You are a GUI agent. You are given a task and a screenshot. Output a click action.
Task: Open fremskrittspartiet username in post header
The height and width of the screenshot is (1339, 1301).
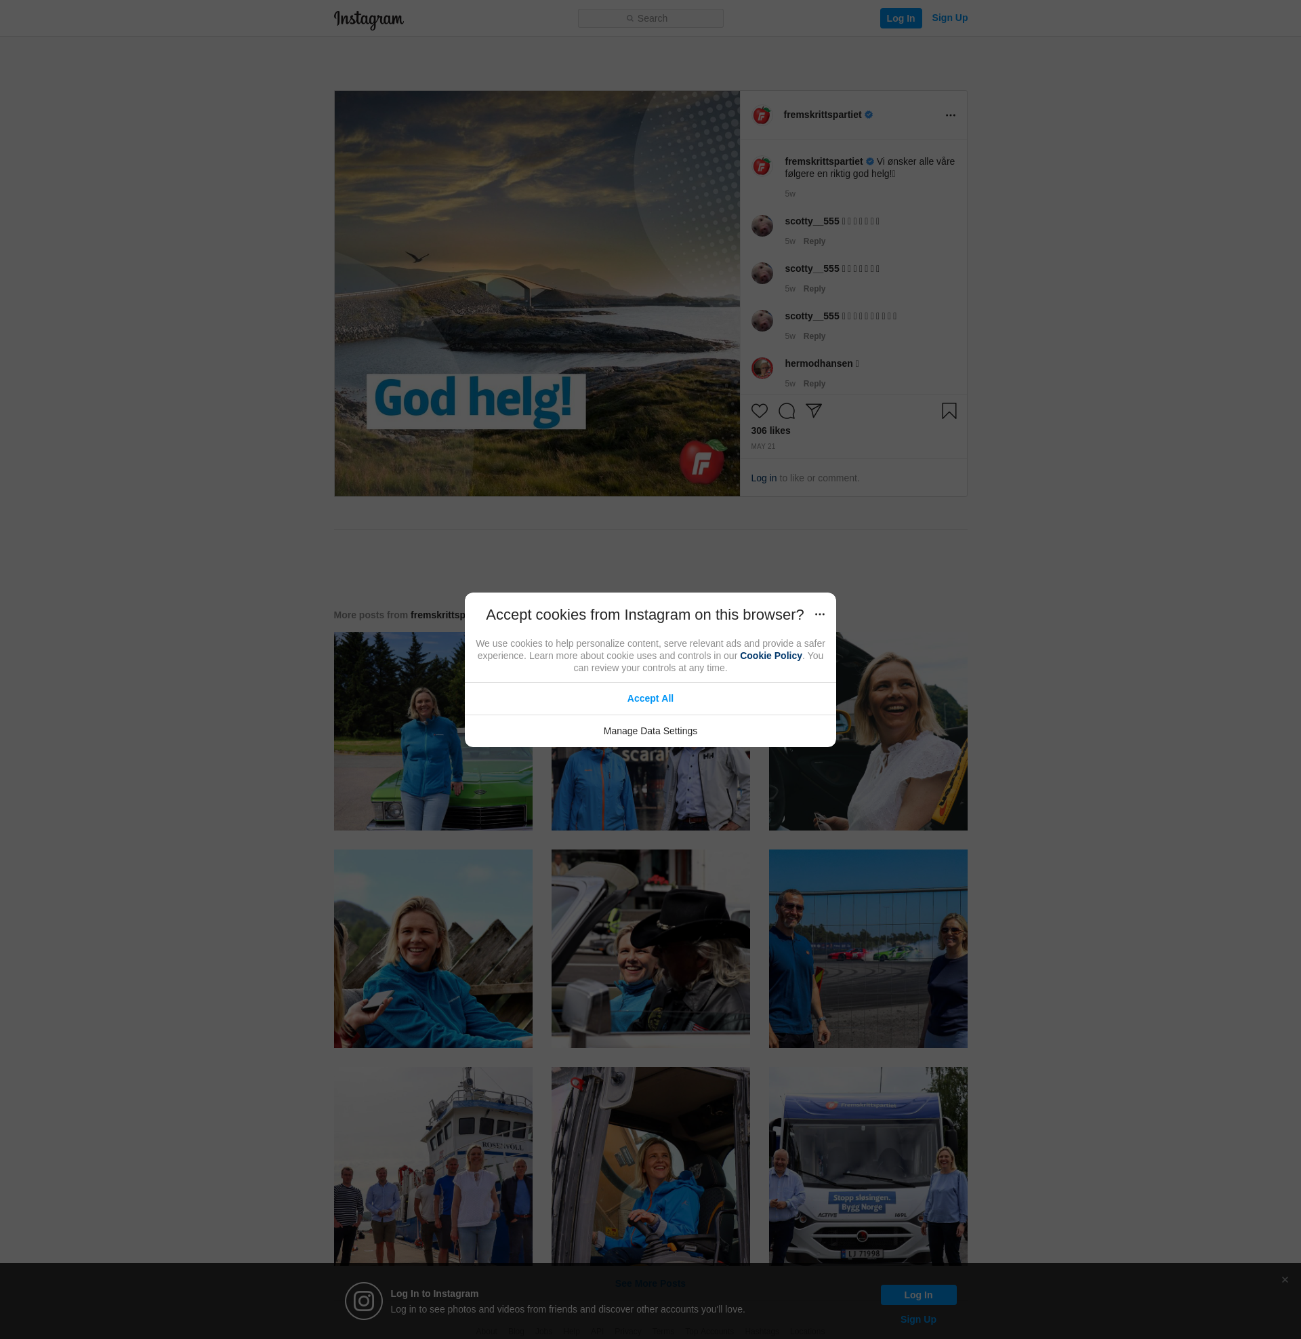[x=822, y=115]
